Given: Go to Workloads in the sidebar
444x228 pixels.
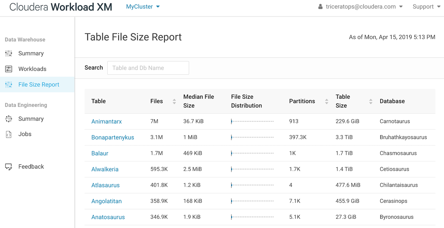Looking at the screenshot, I should (x=32, y=69).
